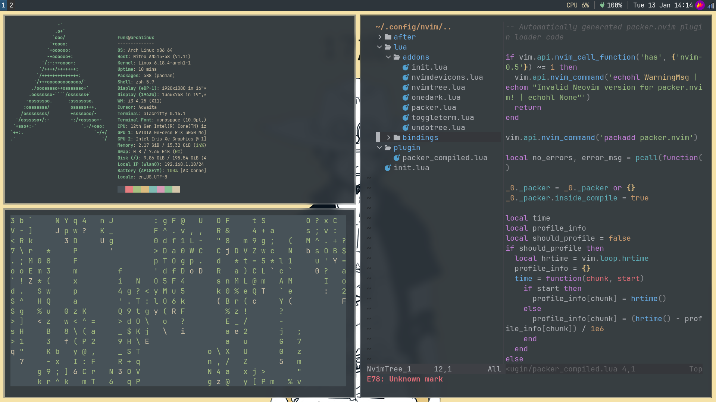Click Lua icon beside packer.lua

pos(406,107)
